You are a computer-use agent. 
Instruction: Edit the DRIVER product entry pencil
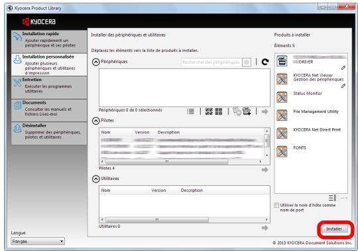[x=343, y=68]
